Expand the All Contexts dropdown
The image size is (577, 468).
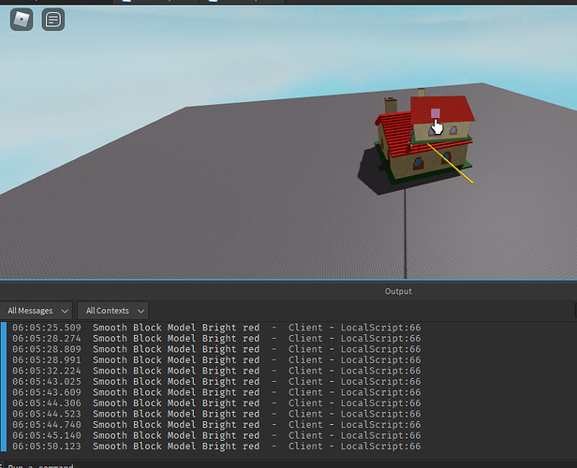tap(112, 311)
